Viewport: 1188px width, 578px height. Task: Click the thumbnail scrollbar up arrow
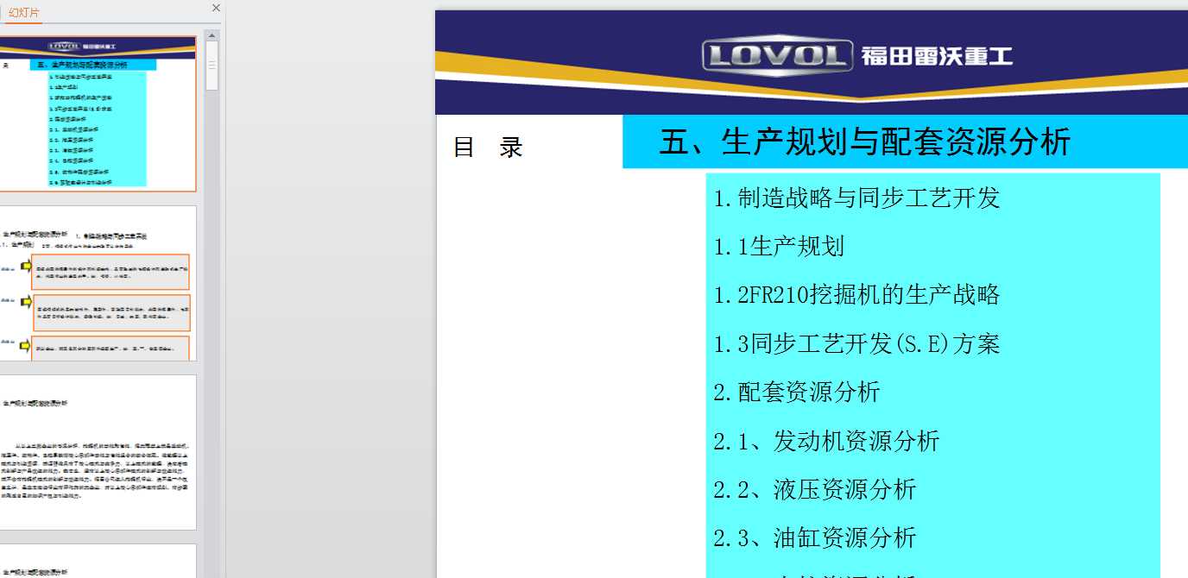(x=212, y=35)
